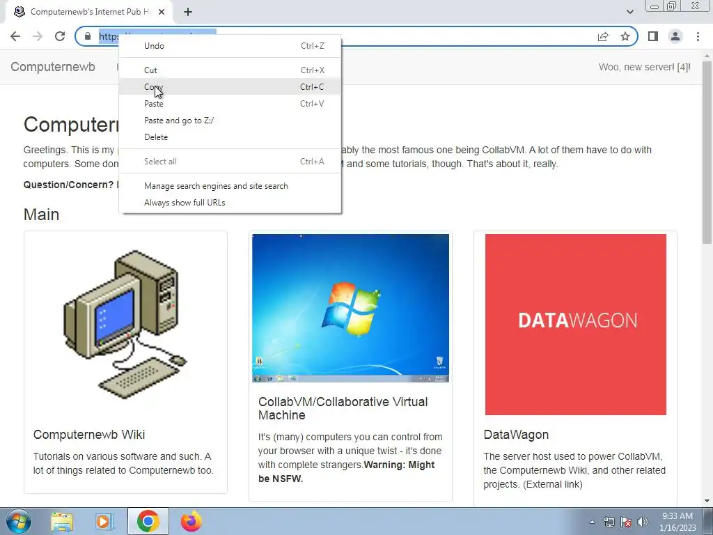Open the DataWagon logo image
Screen dimensions: 713x535
[576, 325]
